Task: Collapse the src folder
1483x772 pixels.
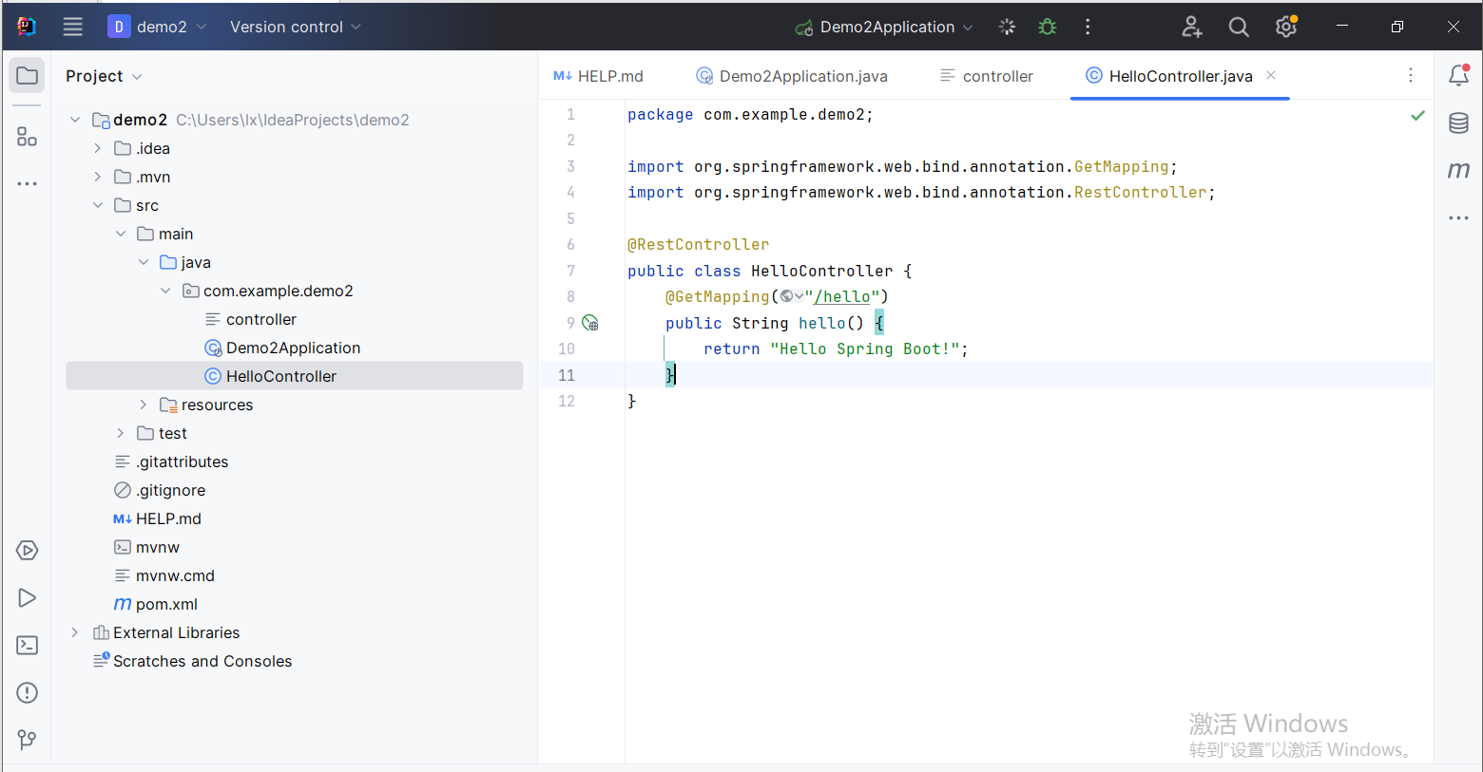Action: tap(98, 205)
